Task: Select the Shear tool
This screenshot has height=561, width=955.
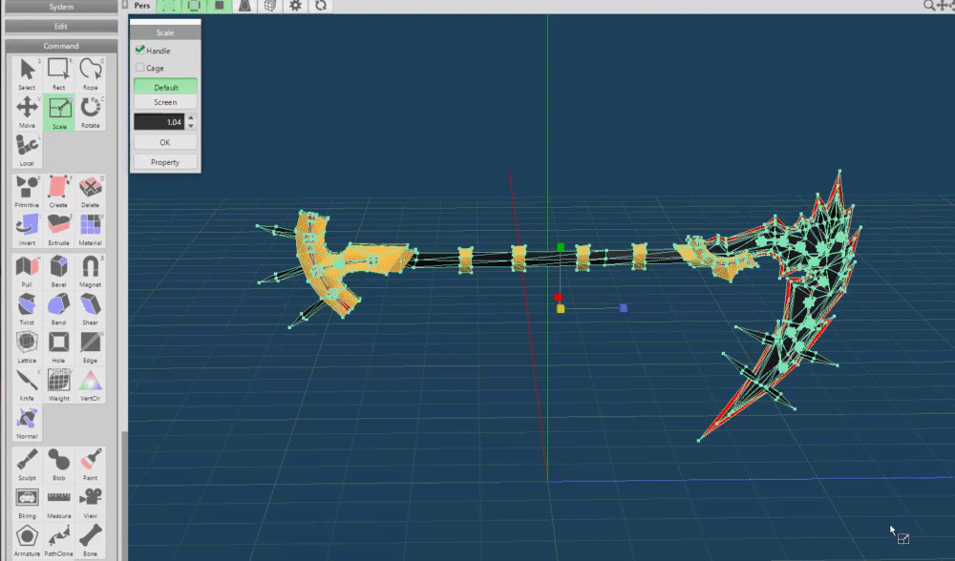Action: (90, 309)
